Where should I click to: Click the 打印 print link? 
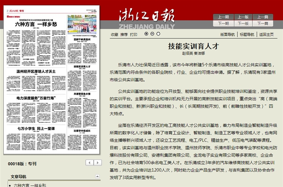pyautogui.click(x=134, y=35)
